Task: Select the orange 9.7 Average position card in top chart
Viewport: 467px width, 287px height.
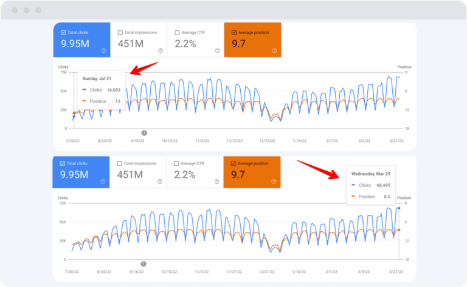Action: [252, 41]
